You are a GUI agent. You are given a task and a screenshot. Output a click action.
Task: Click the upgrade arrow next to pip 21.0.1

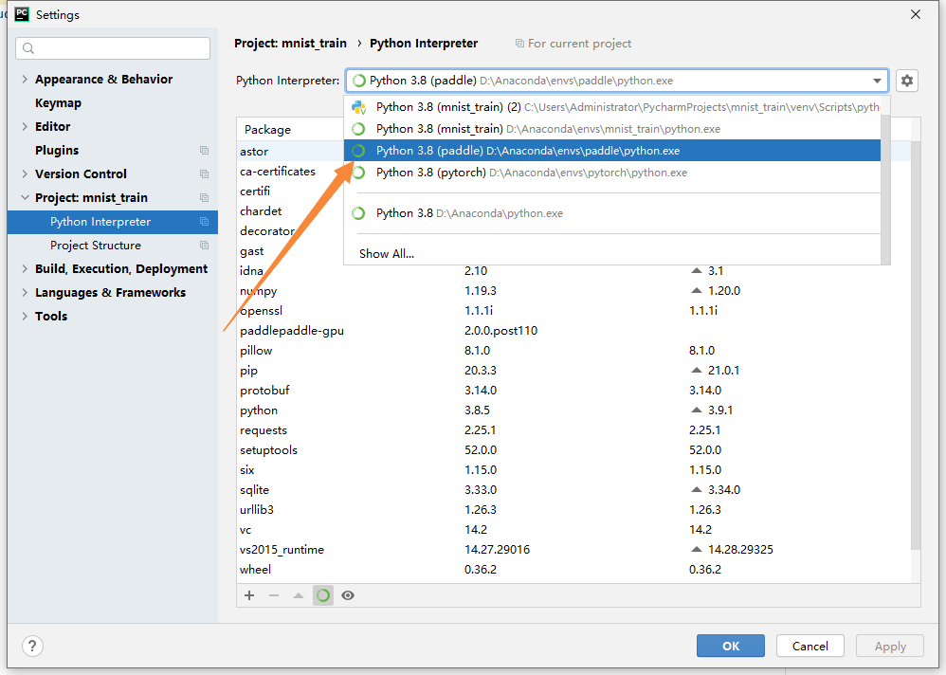696,371
